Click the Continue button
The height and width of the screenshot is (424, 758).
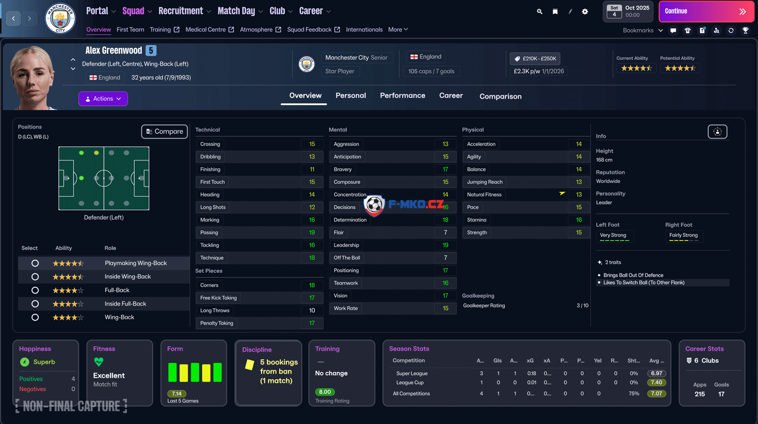(x=706, y=12)
